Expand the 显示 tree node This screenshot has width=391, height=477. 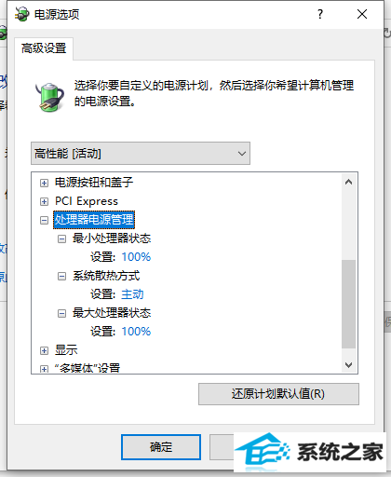pyautogui.click(x=44, y=350)
